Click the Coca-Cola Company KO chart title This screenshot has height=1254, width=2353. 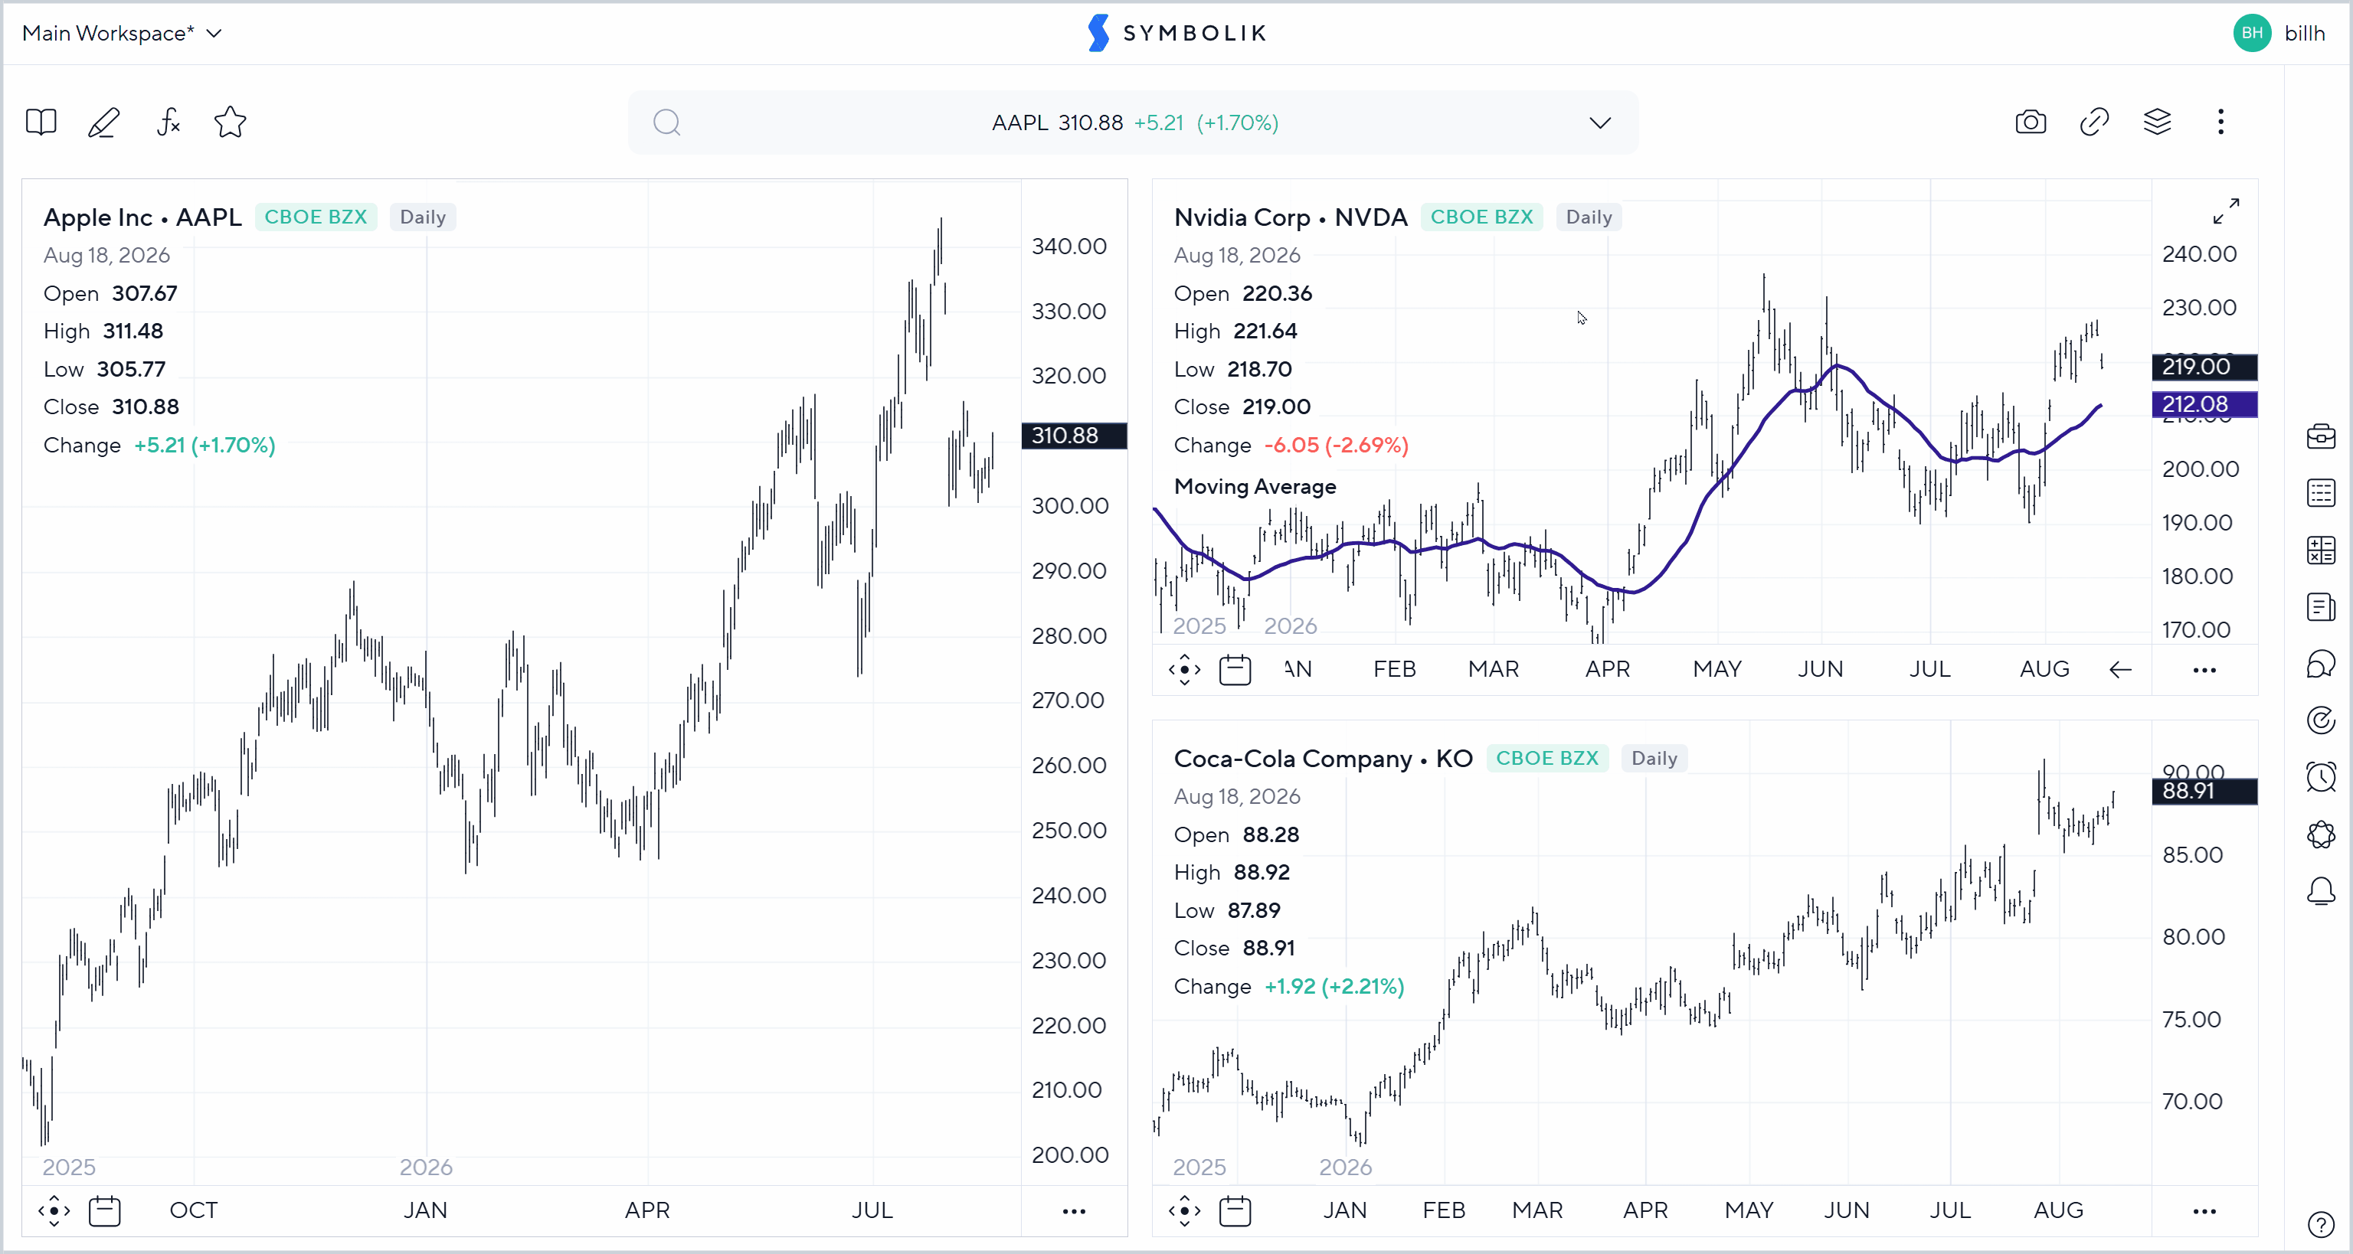[x=1324, y=759]
